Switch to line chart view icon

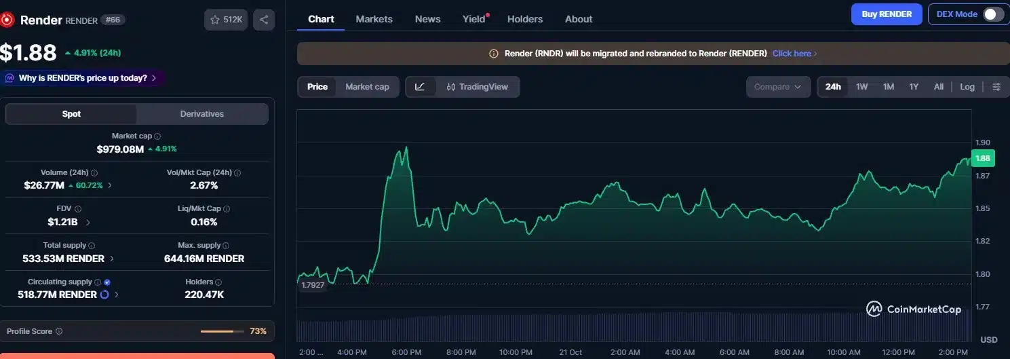pos(421,87)
